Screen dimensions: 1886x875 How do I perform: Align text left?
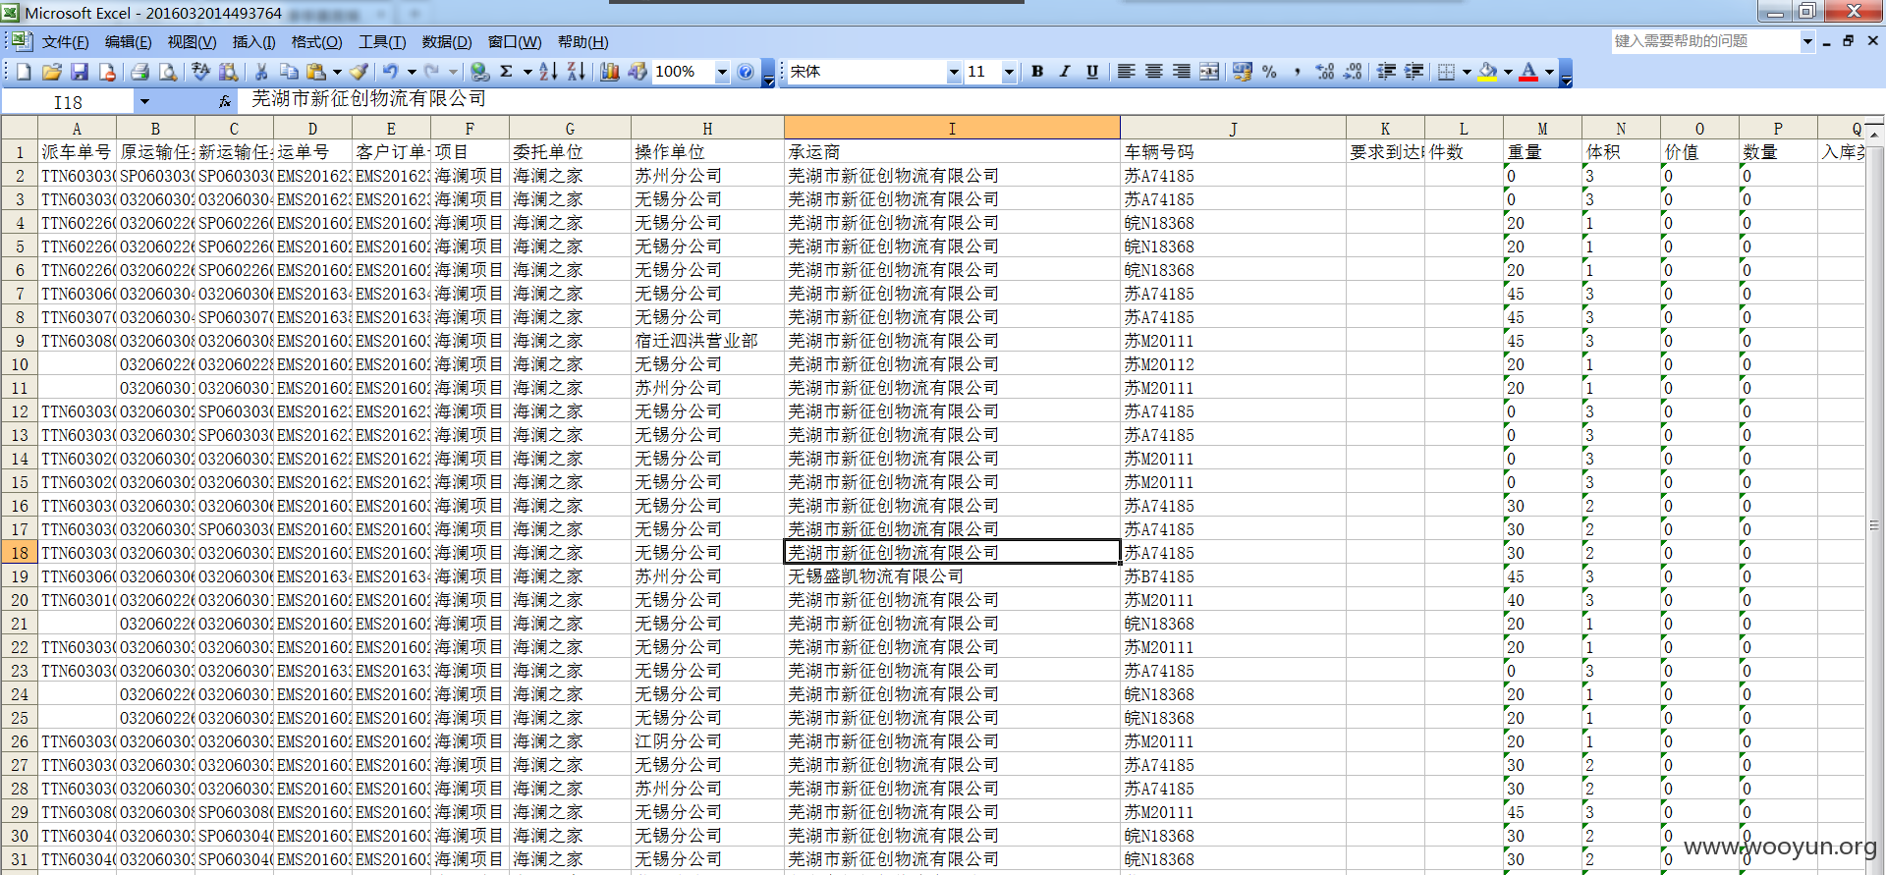pos(1127,72)
